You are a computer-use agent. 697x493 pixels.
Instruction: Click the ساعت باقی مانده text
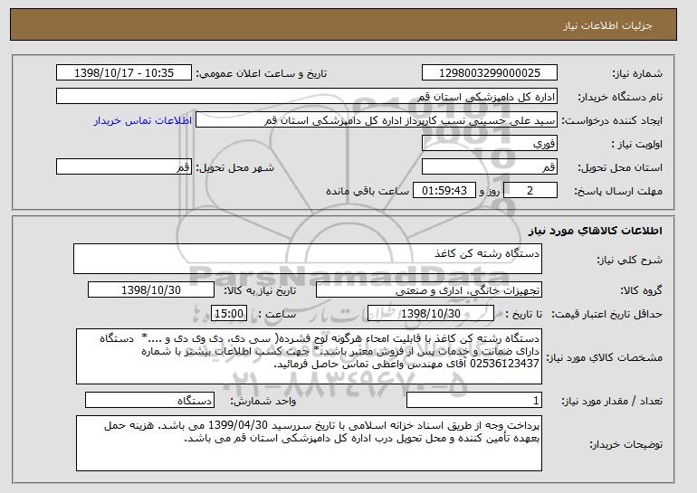(x=368, y=191)
